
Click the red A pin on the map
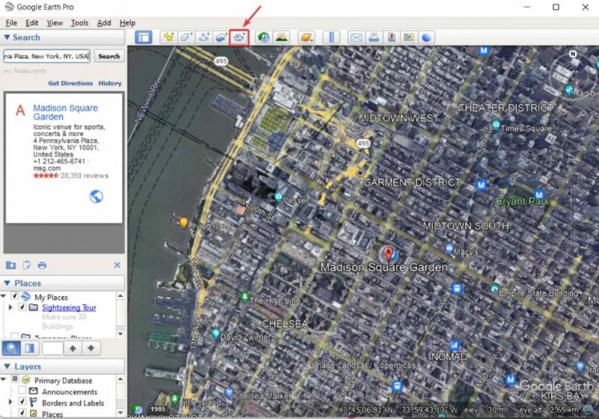pos(388,254)
